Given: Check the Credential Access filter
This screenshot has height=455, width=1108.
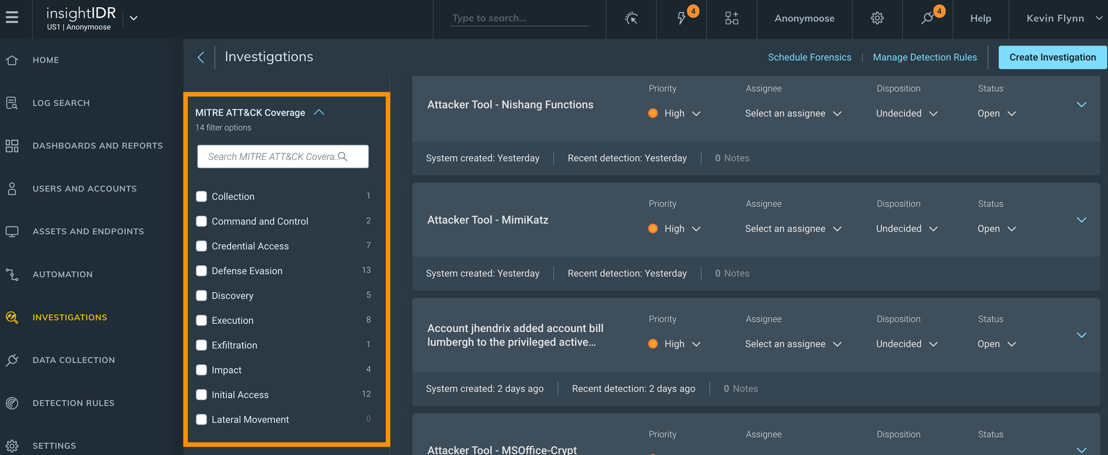Looking at the screenshot, I should click(202, 246).
